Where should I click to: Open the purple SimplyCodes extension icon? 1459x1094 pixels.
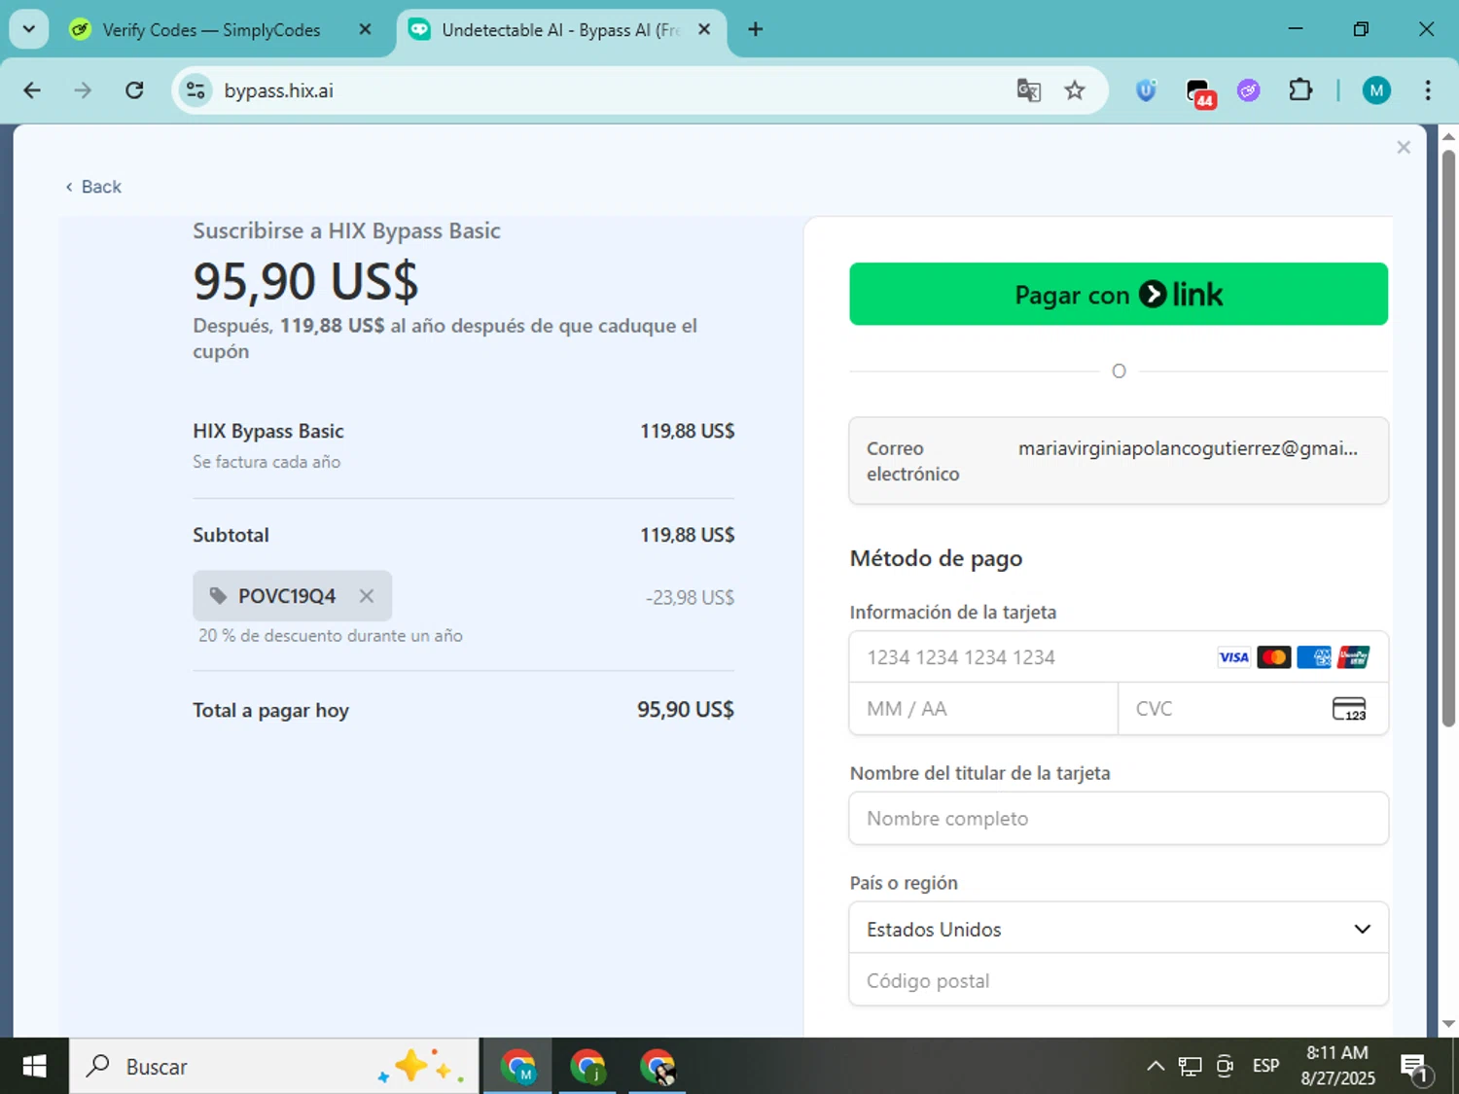[1249, 90]
